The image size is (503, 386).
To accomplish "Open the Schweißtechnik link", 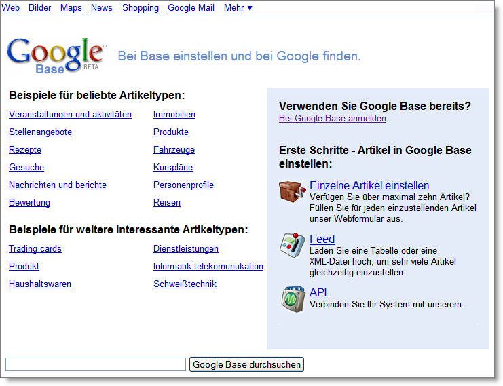I will (x=185, y=284).
